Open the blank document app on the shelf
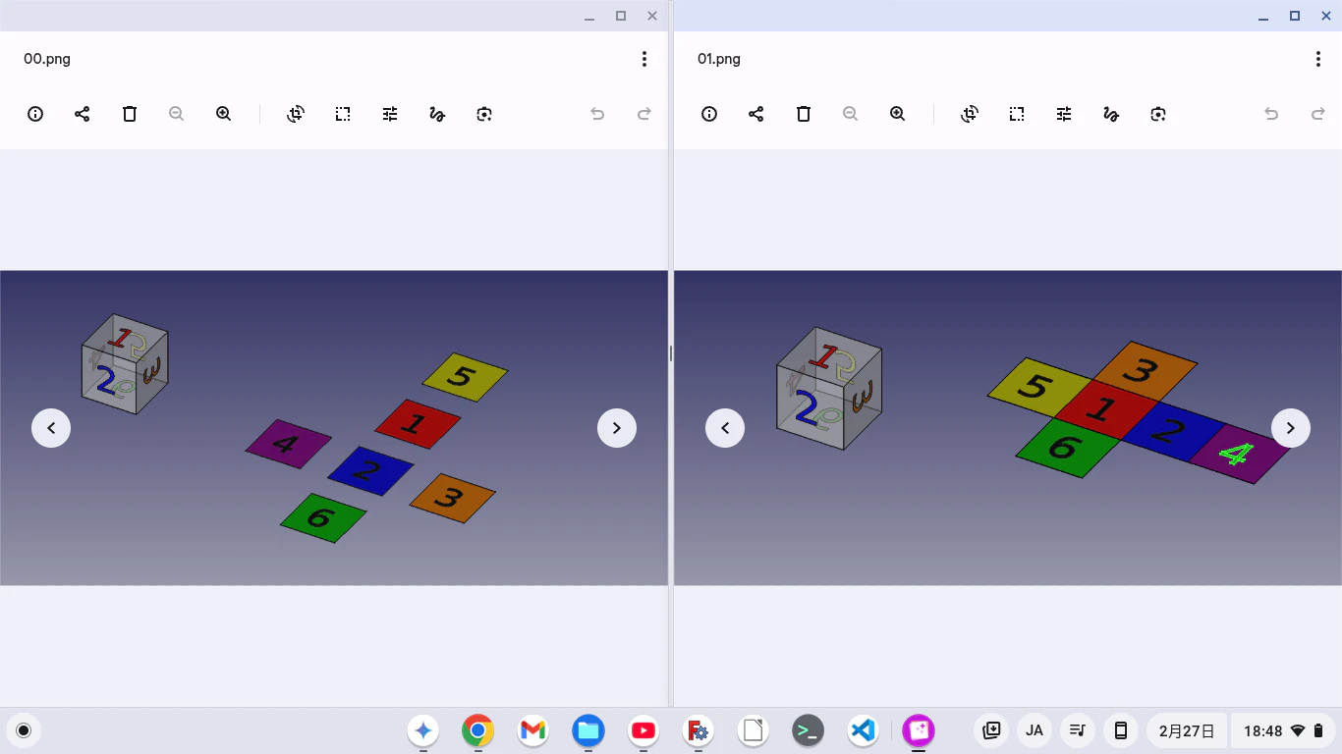 [x=754, y=730]
